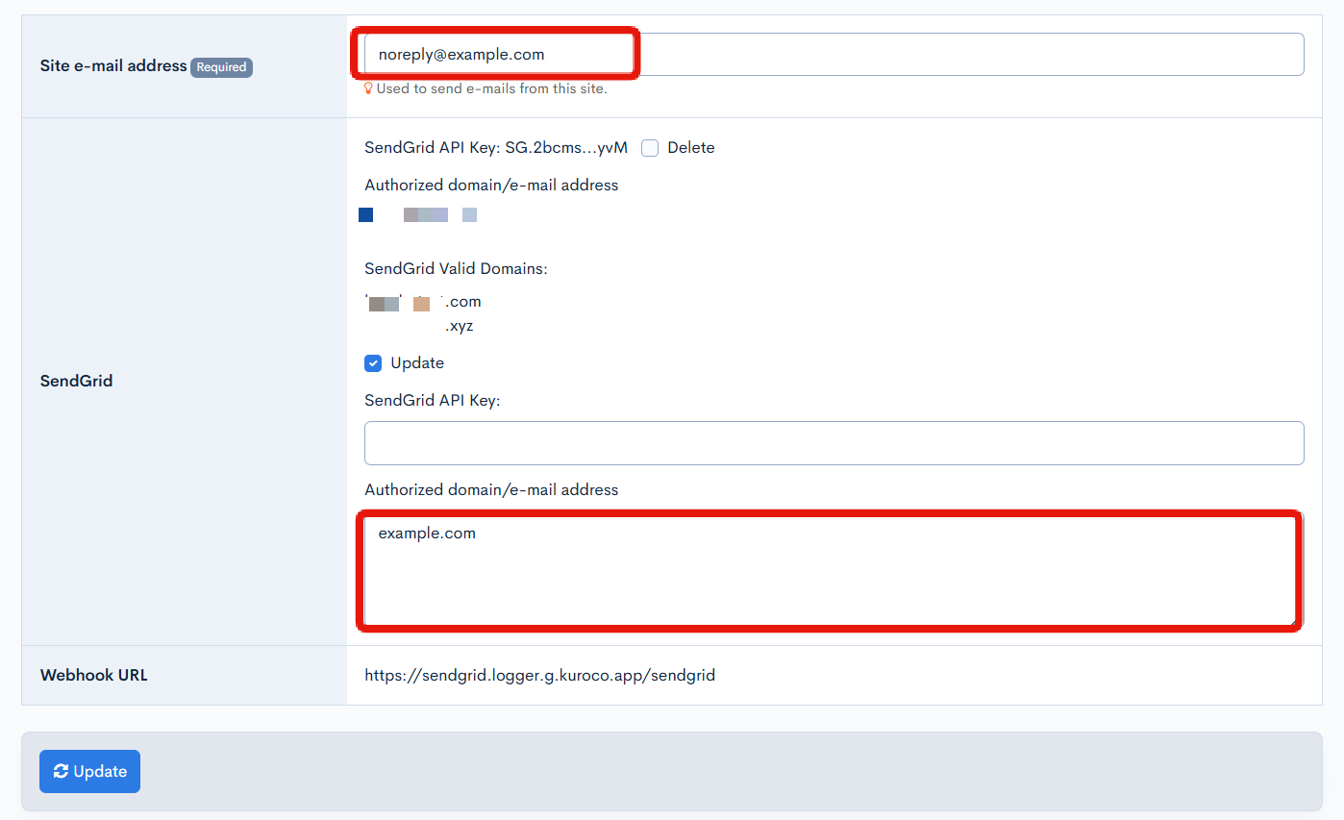Click the saved key text SG.2bcms...yvM

[x=565, y=148]
